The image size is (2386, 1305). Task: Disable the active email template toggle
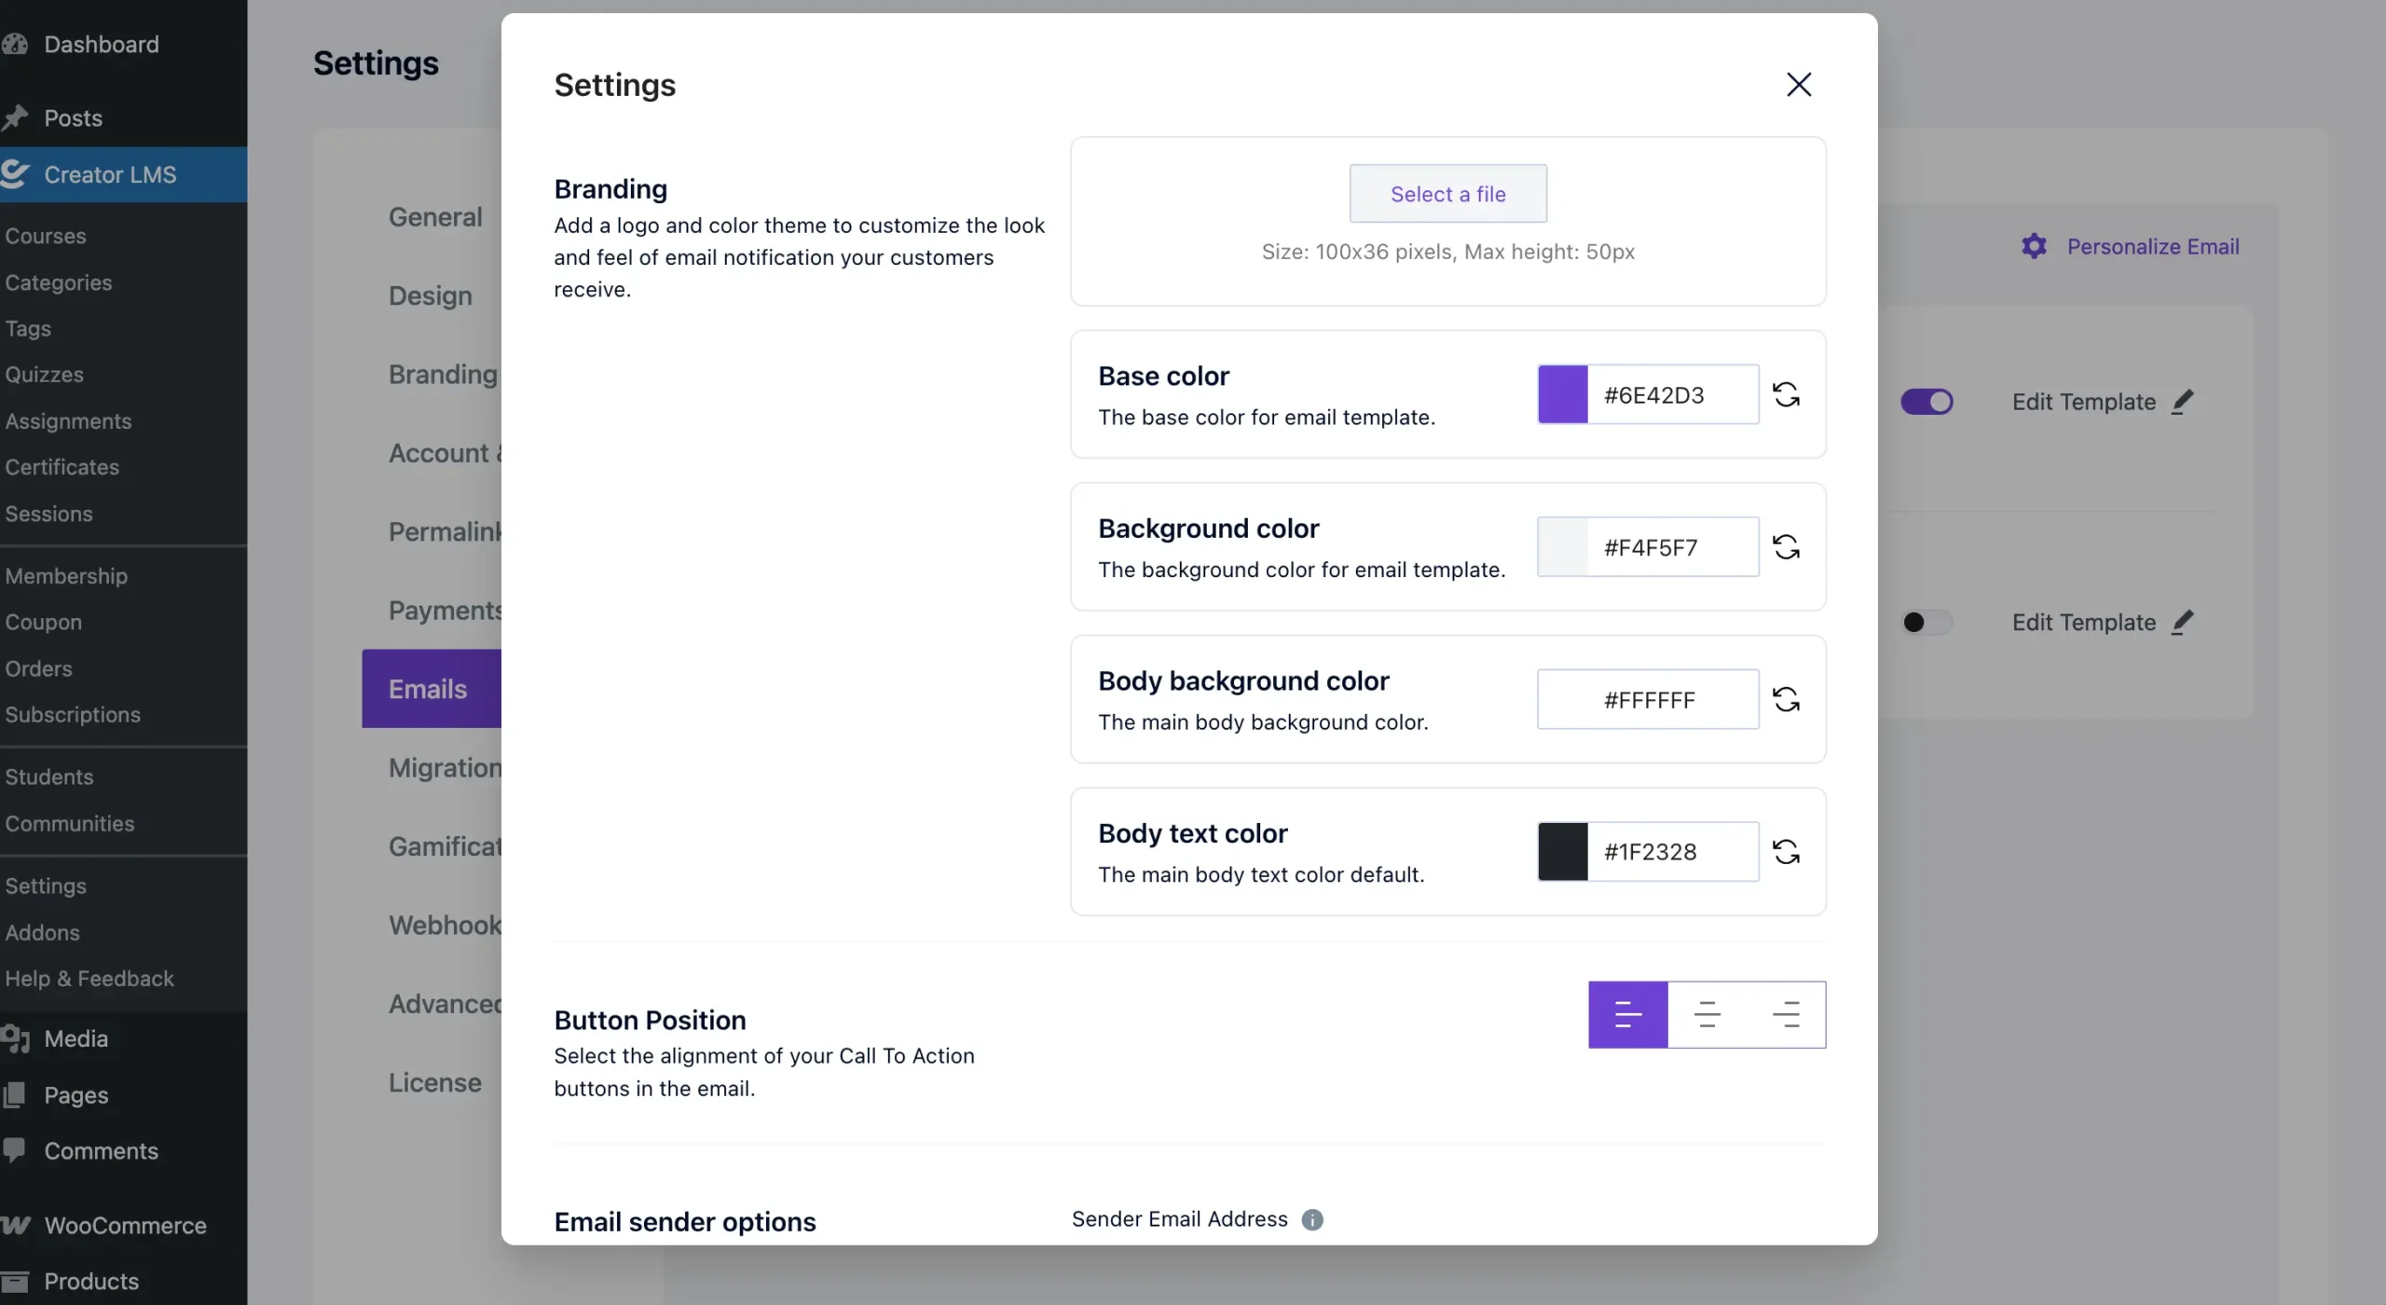click(x=1927, y=401)
